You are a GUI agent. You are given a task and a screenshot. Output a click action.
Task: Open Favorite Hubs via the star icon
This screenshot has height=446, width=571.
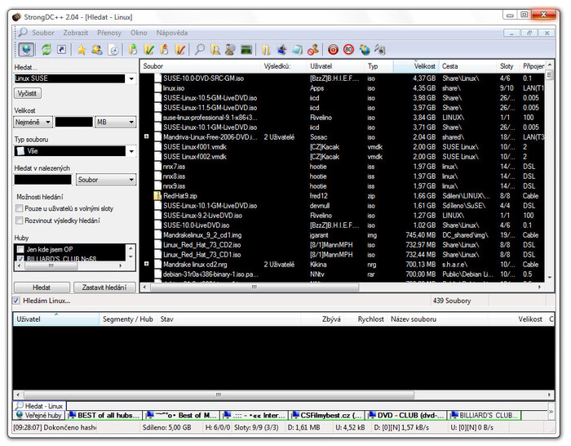pos(81,50)
